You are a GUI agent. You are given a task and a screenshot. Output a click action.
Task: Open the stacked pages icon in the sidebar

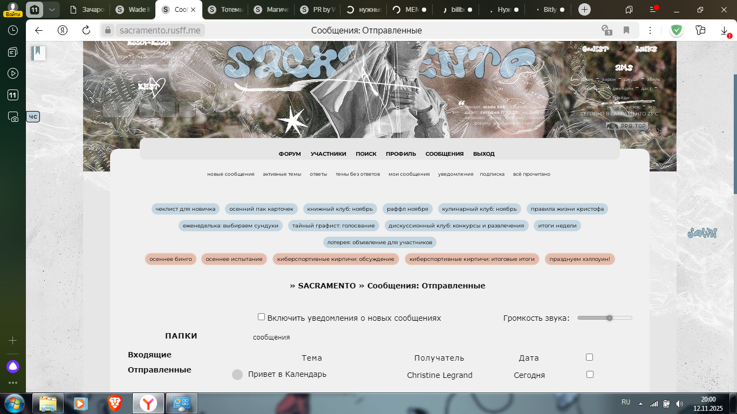tap(13, 52)
